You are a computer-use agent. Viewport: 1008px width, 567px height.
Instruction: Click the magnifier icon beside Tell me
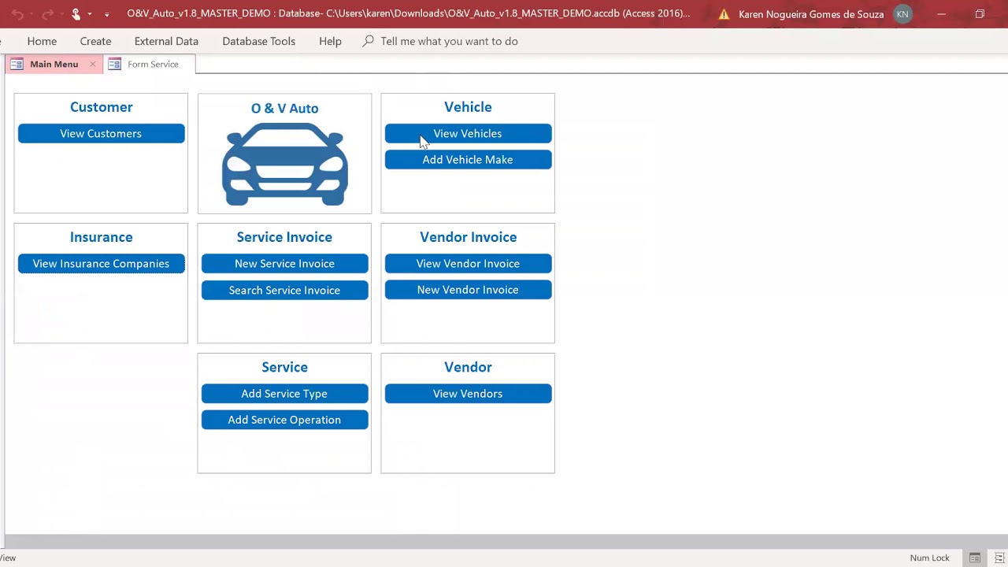click(x=368, y=41)
